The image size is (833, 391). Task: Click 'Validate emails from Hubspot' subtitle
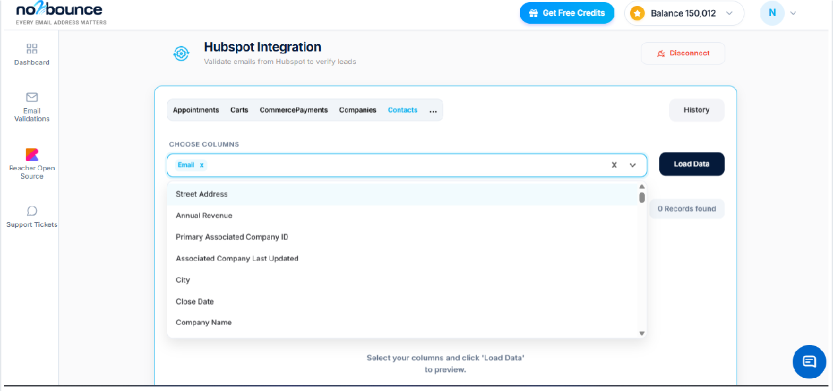280,61
